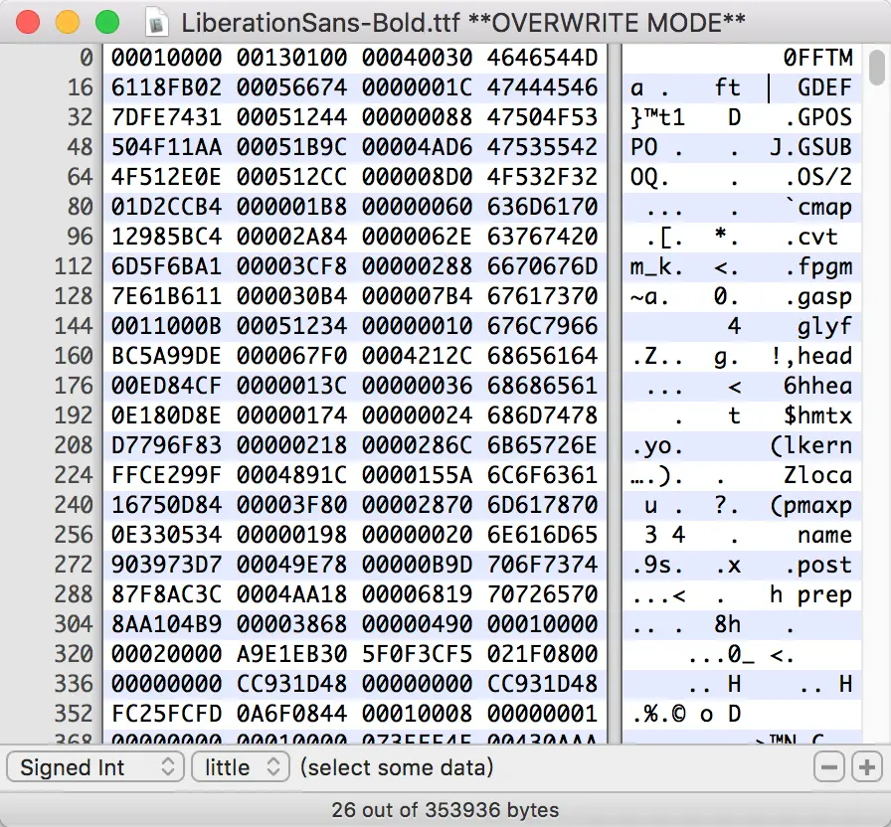This screenshot has height=827, width=891.
Task: Click the name text in ASCII column
Action: 825,535
